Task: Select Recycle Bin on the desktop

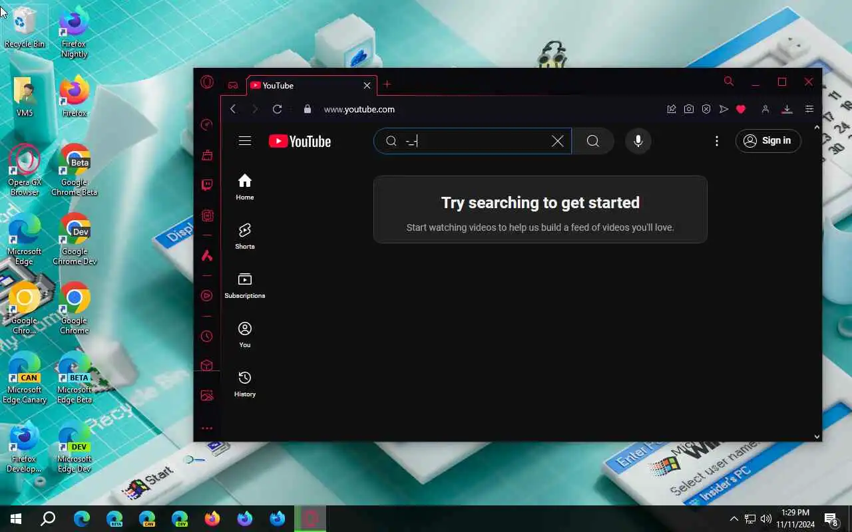Action: point(25,27)
